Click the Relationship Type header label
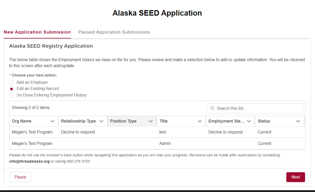315x192 pixels. pyautogui.click(x=78, y=121)
